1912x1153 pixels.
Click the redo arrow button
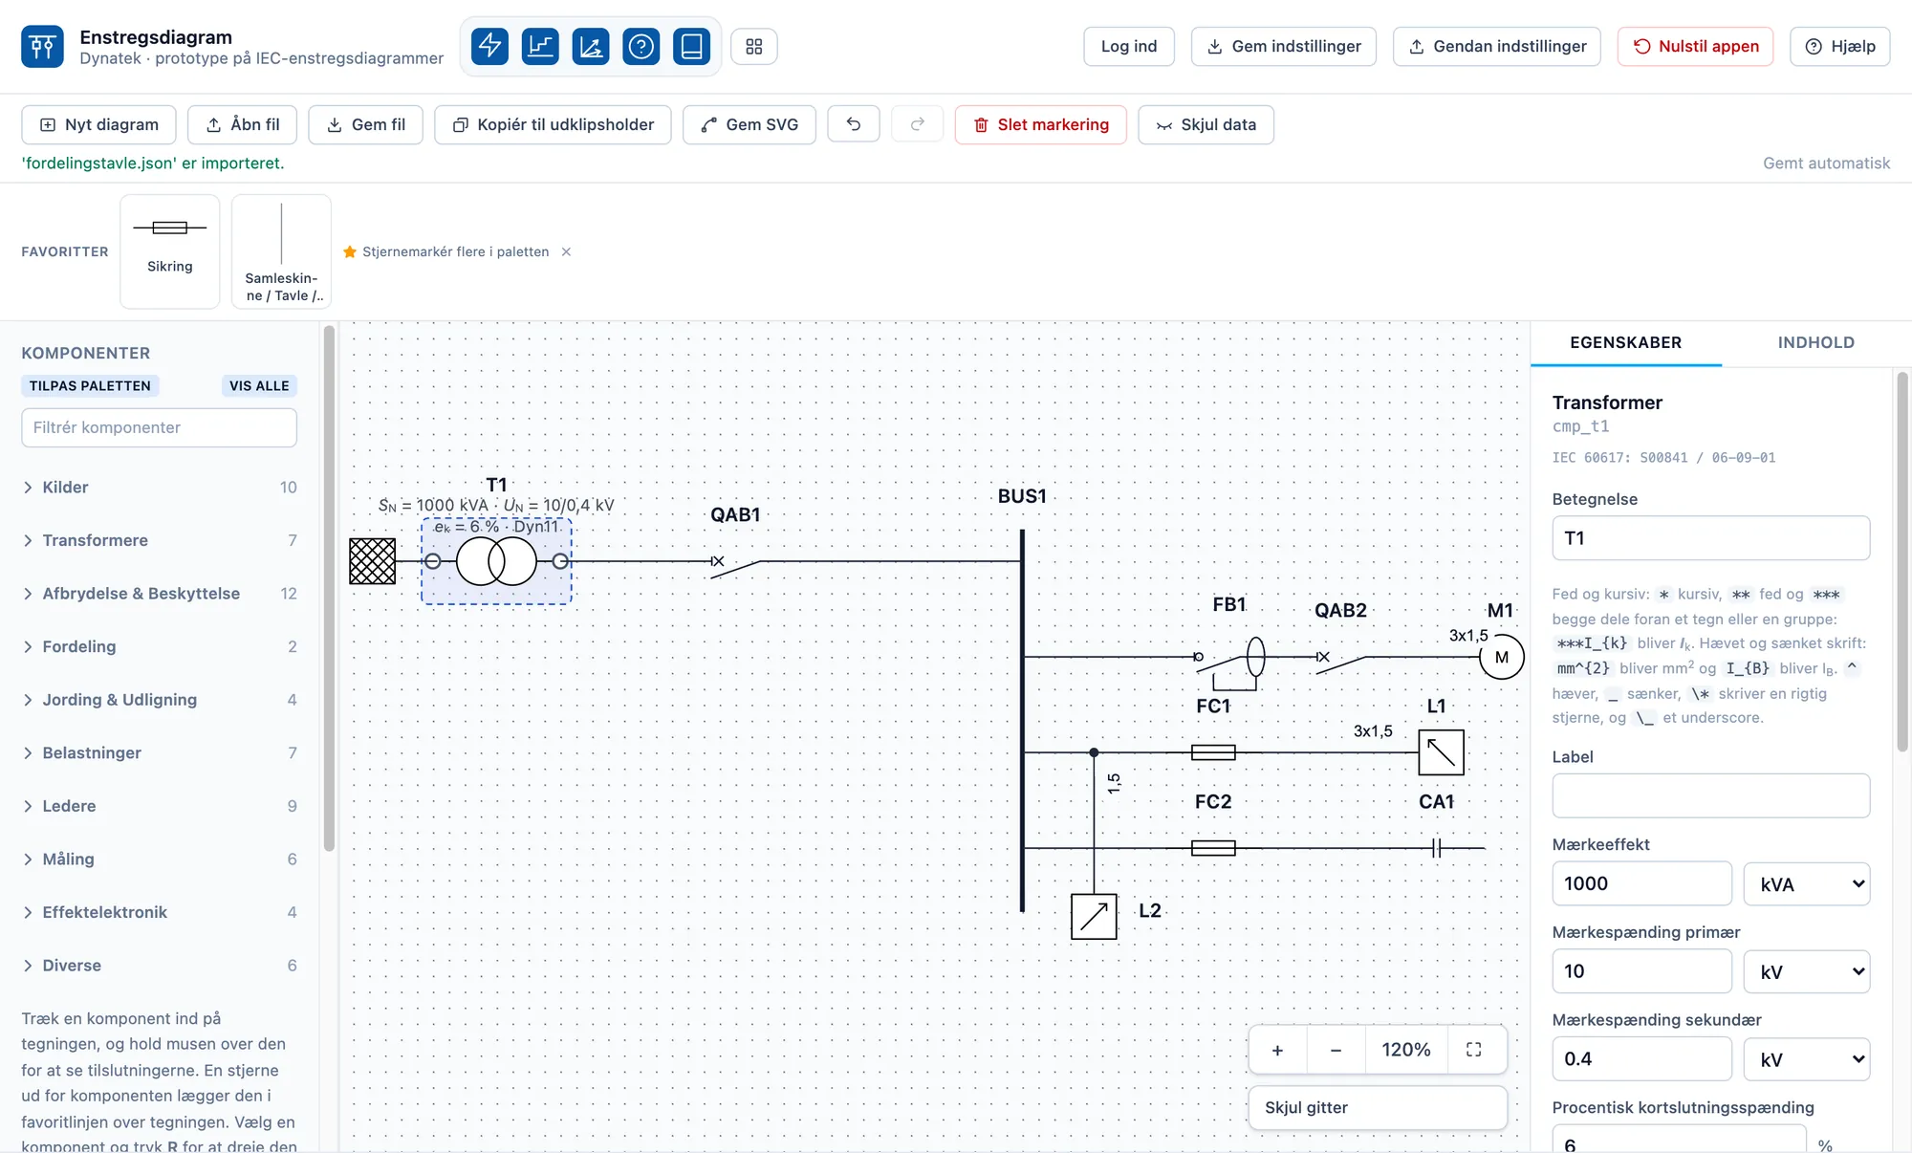918,124
